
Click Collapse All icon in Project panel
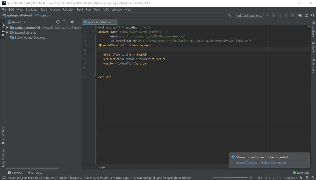coord(64,22)
